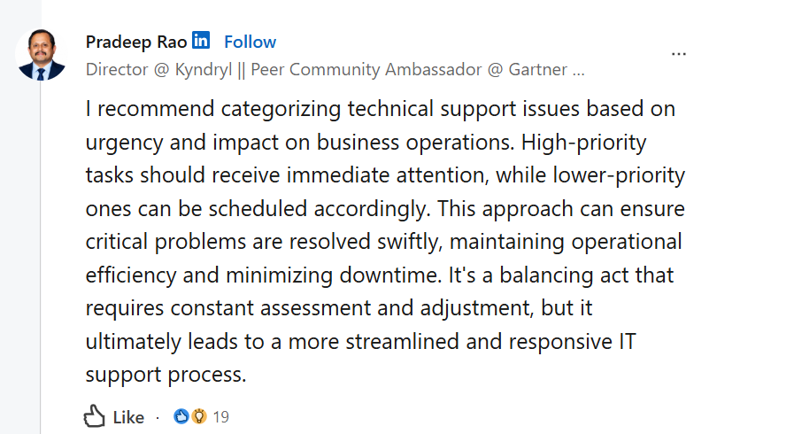The width and height of the screenshot is (794, 434).
Task: Select the Like text label
Action: [128, 417]
